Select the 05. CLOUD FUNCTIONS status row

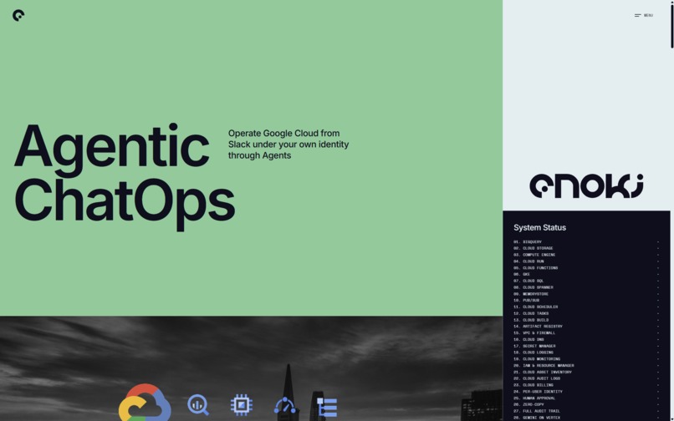(x=586, y=268)
